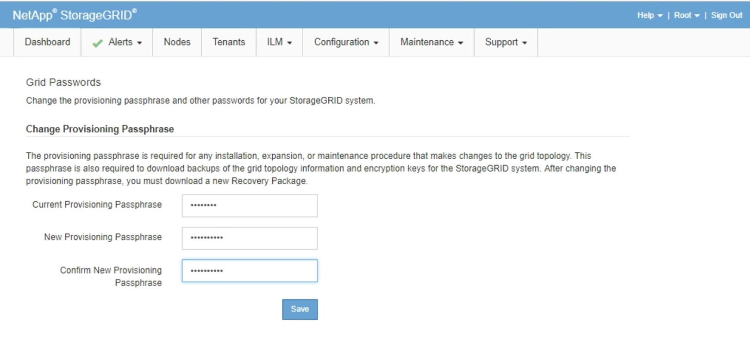Go to the Dashboard tab
Viewport: 750px width, 343px height.
pyautogui.click(x=48, y=42)
